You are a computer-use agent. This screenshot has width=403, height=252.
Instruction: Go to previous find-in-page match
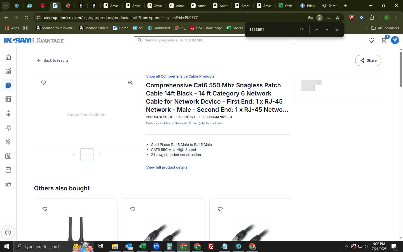click(x=317, y=30)
